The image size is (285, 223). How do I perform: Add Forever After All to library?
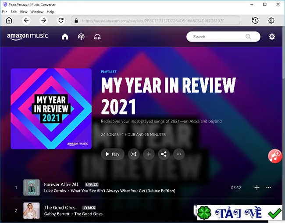click(256, 188)
